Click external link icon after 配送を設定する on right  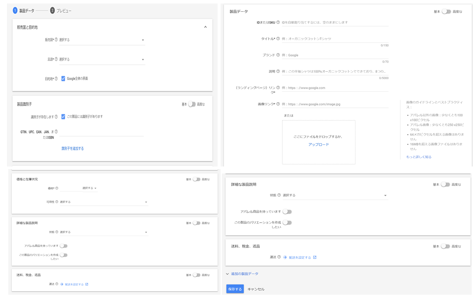315,257
